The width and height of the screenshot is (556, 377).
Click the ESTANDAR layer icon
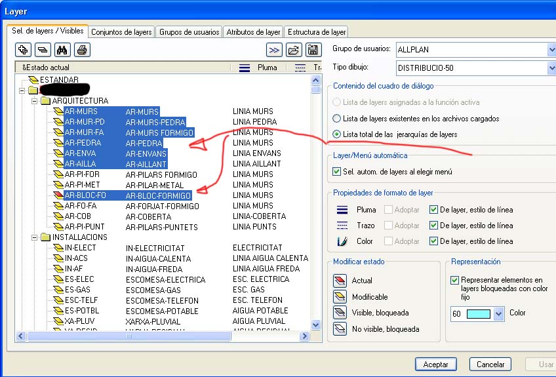click(33, 79)
